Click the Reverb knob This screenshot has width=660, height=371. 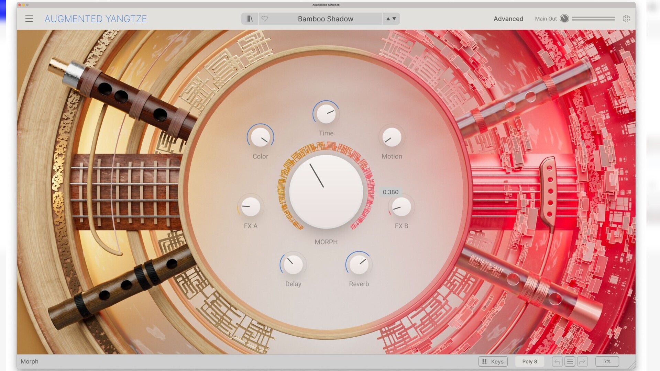[359, 265]
